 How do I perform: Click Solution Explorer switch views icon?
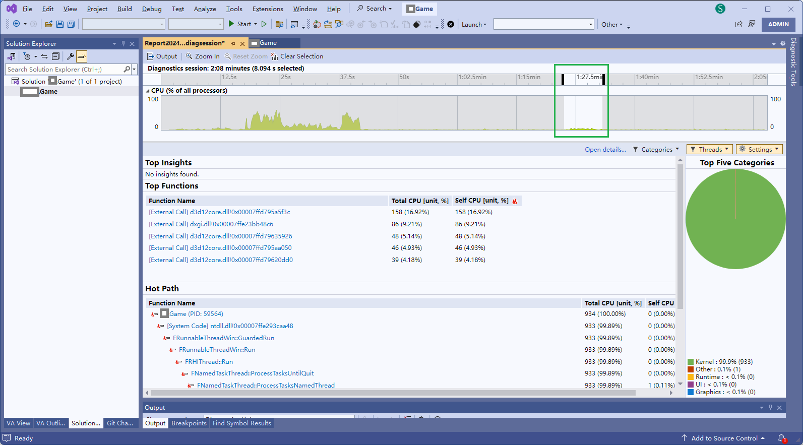click(x=11, y=56)
